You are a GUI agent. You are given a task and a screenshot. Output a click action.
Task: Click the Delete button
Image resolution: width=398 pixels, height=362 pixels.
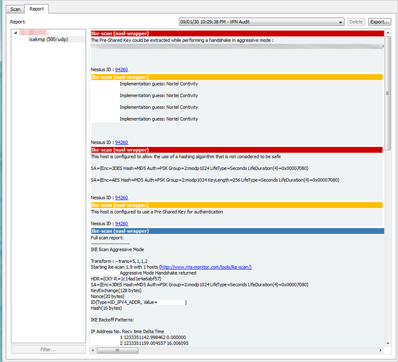point(356,22)
